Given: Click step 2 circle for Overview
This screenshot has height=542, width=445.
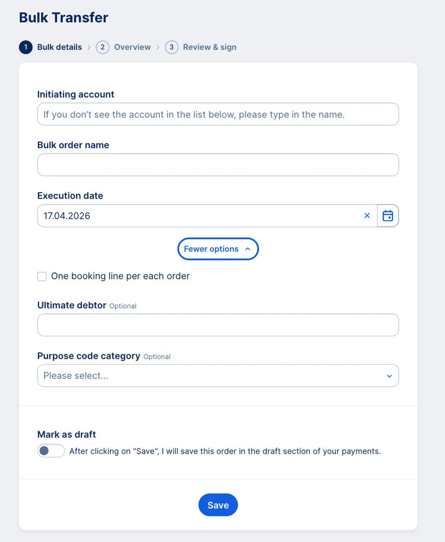Looking at the screenshot, I should [103, 47].
